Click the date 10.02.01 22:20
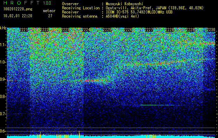 pos(18,16)
